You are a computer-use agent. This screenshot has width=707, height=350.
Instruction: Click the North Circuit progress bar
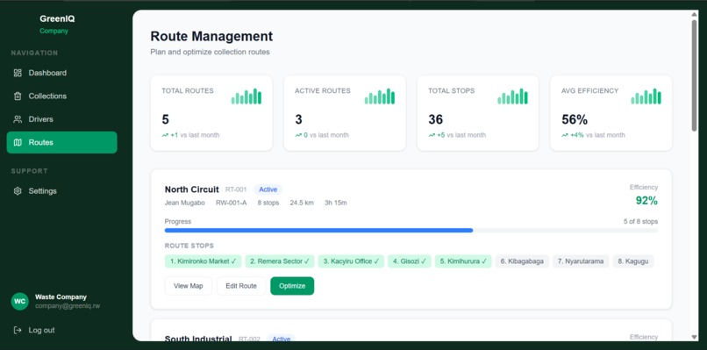[411, 231]
